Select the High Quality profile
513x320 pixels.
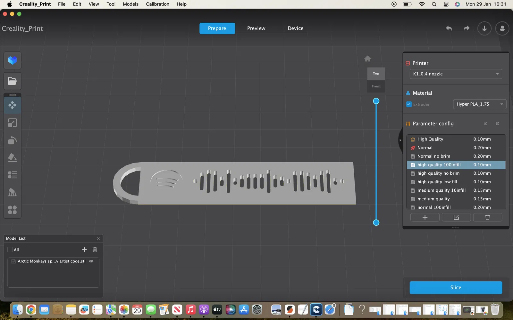[x=456, y=139]
